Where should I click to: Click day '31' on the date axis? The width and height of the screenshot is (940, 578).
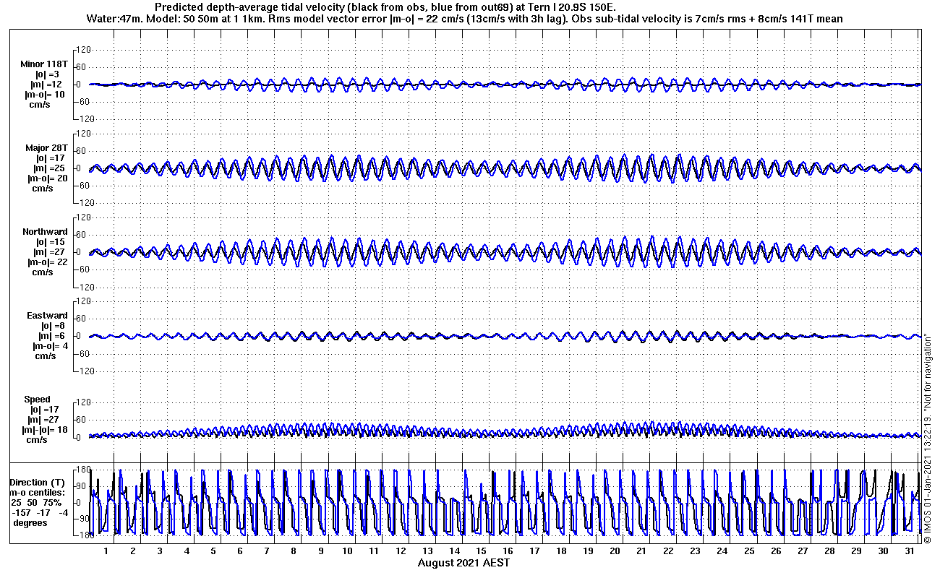910,551
